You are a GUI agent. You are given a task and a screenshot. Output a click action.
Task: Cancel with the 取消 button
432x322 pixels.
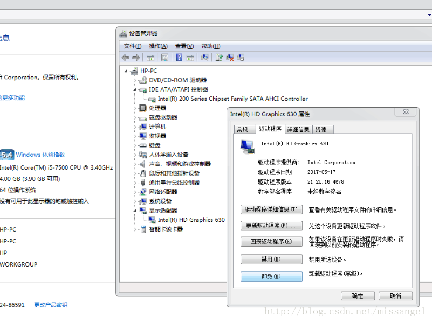tap(395, 296)
